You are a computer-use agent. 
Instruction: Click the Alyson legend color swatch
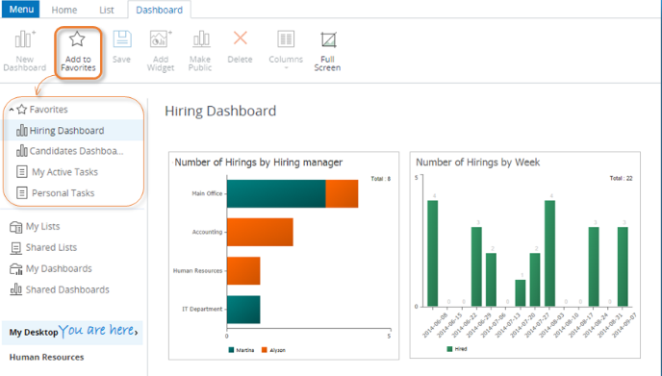pyautogui.click(x=265, y=350)
